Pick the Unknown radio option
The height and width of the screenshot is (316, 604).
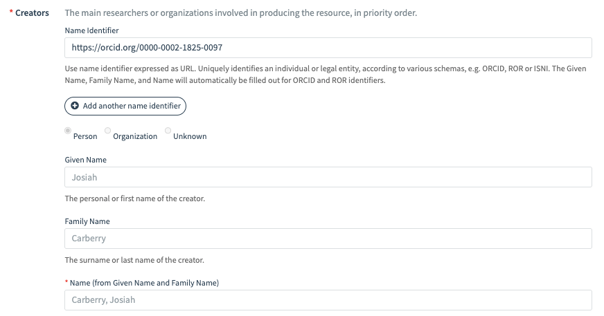pyautogui.click(x=168, y=130)
